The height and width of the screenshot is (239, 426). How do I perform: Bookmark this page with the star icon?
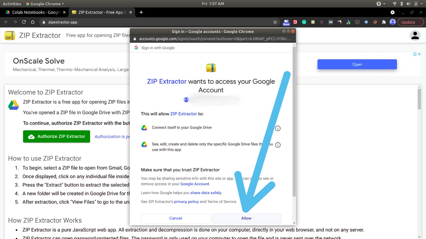[x=275, y=22]
